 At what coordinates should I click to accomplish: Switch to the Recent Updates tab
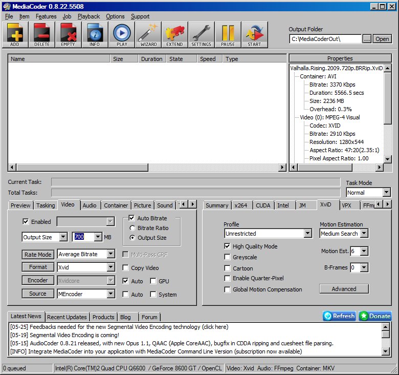[67, 317]
